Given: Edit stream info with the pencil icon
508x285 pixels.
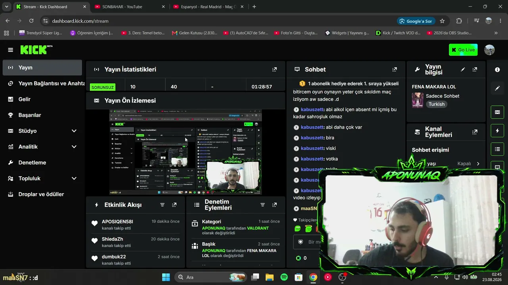Looking at the screenshot, I should 463,69.
